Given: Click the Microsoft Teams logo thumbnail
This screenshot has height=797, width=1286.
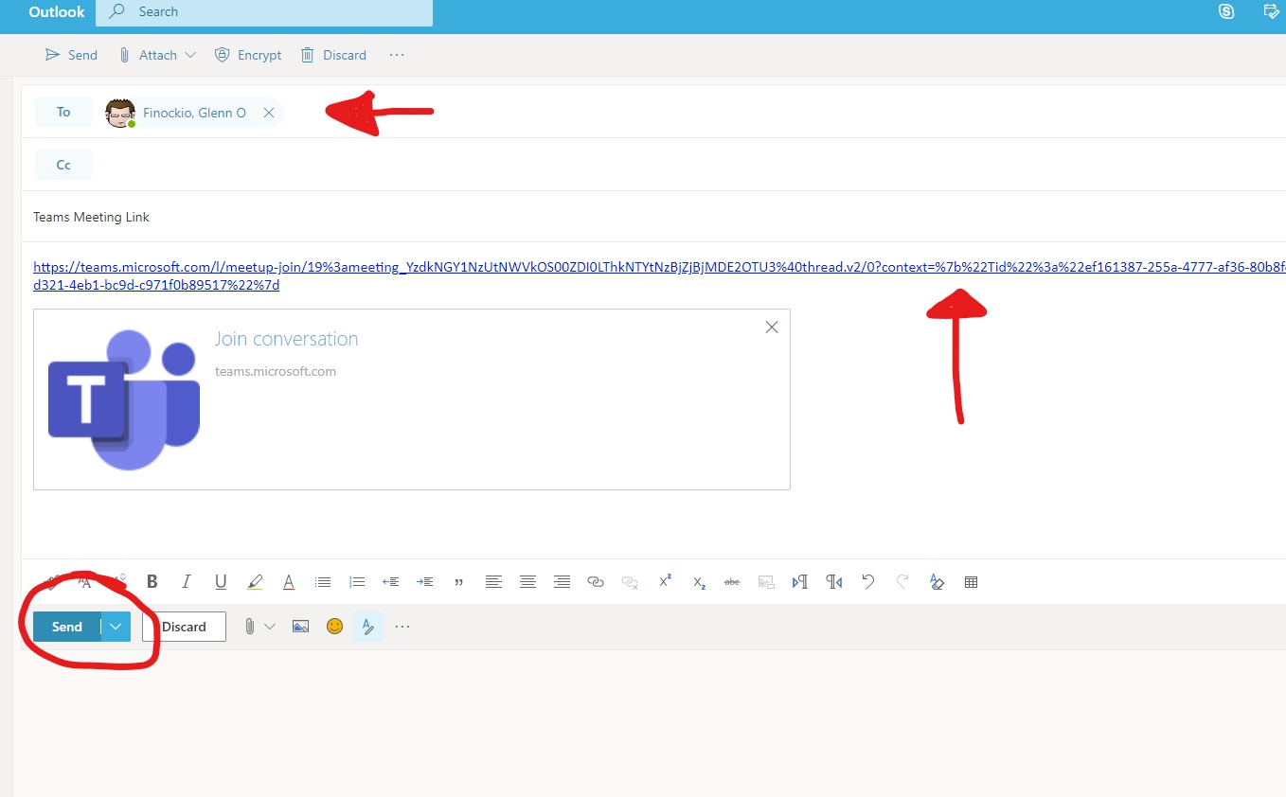Looking at the screenshot, I should point(124,399).
